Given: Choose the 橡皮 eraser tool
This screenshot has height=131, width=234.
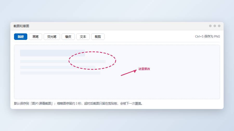Looking at the screenshot, I should [68, 37].
